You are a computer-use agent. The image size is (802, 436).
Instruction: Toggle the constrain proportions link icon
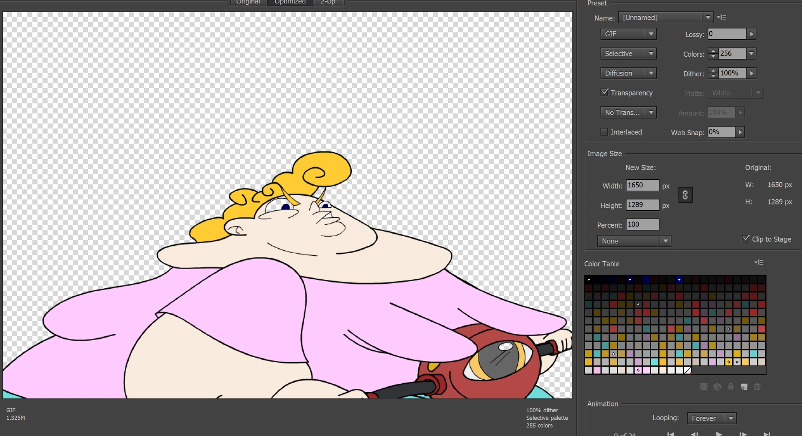(685, 195)
